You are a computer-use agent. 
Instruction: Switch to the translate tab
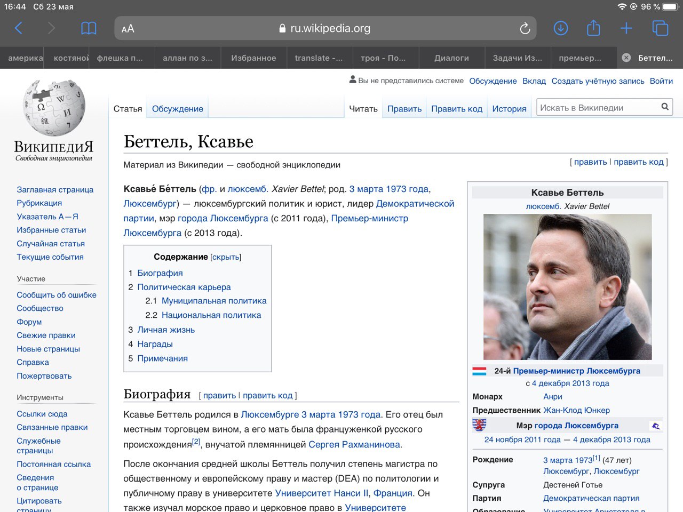tap(319, 58)
